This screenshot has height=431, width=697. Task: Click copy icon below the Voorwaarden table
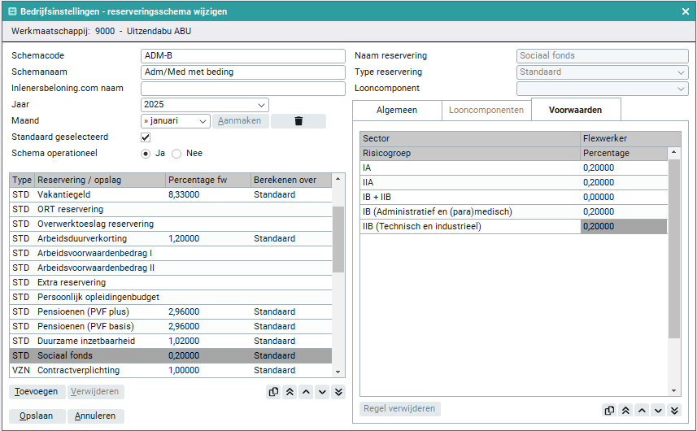[x=610, y=411]
